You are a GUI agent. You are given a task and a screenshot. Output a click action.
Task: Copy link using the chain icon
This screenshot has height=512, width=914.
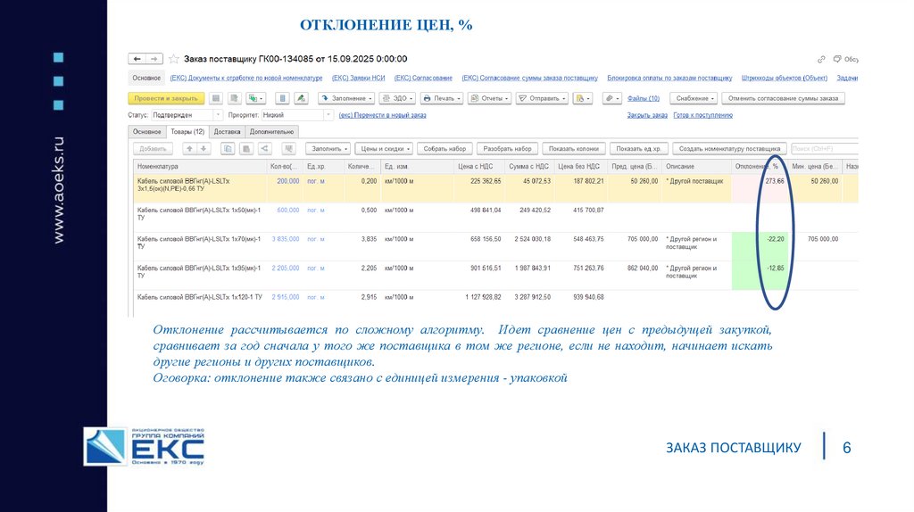coord(821,59)
